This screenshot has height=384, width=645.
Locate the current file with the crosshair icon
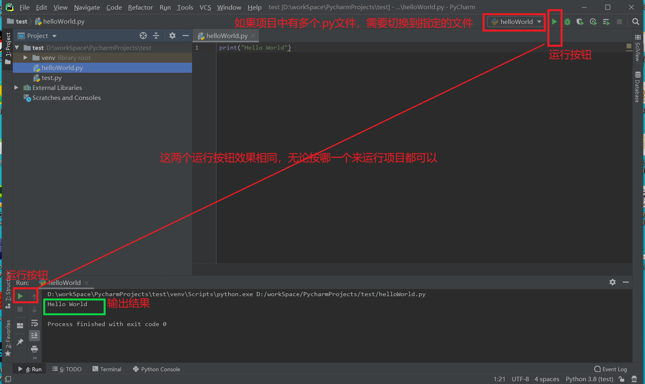[143, 36]
